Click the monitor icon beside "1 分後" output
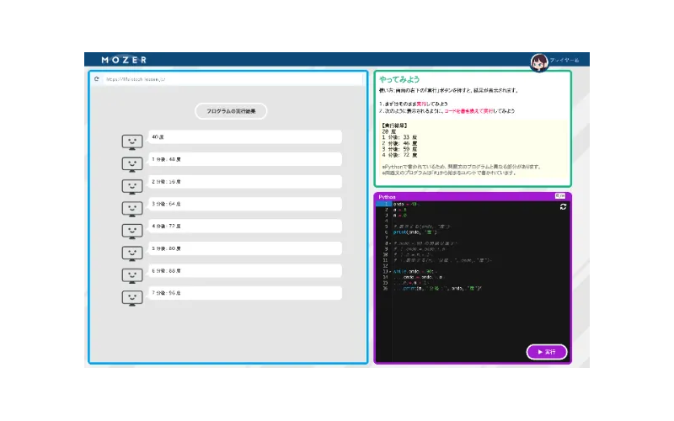The image size is (674, 421). coord(131,163)
